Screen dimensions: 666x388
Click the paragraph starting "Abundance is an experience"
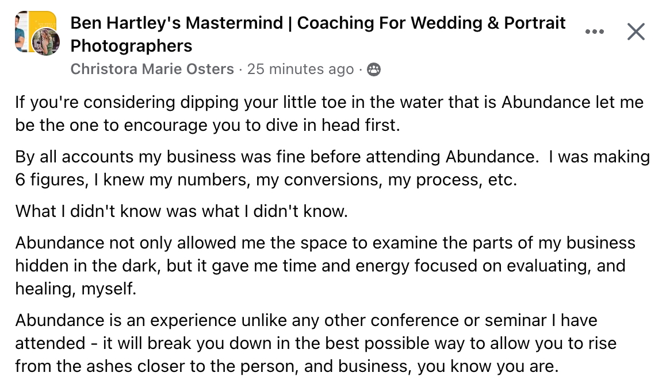315,343
